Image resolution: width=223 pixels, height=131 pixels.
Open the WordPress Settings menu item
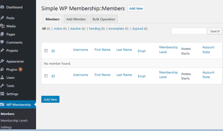pos(12,94)
